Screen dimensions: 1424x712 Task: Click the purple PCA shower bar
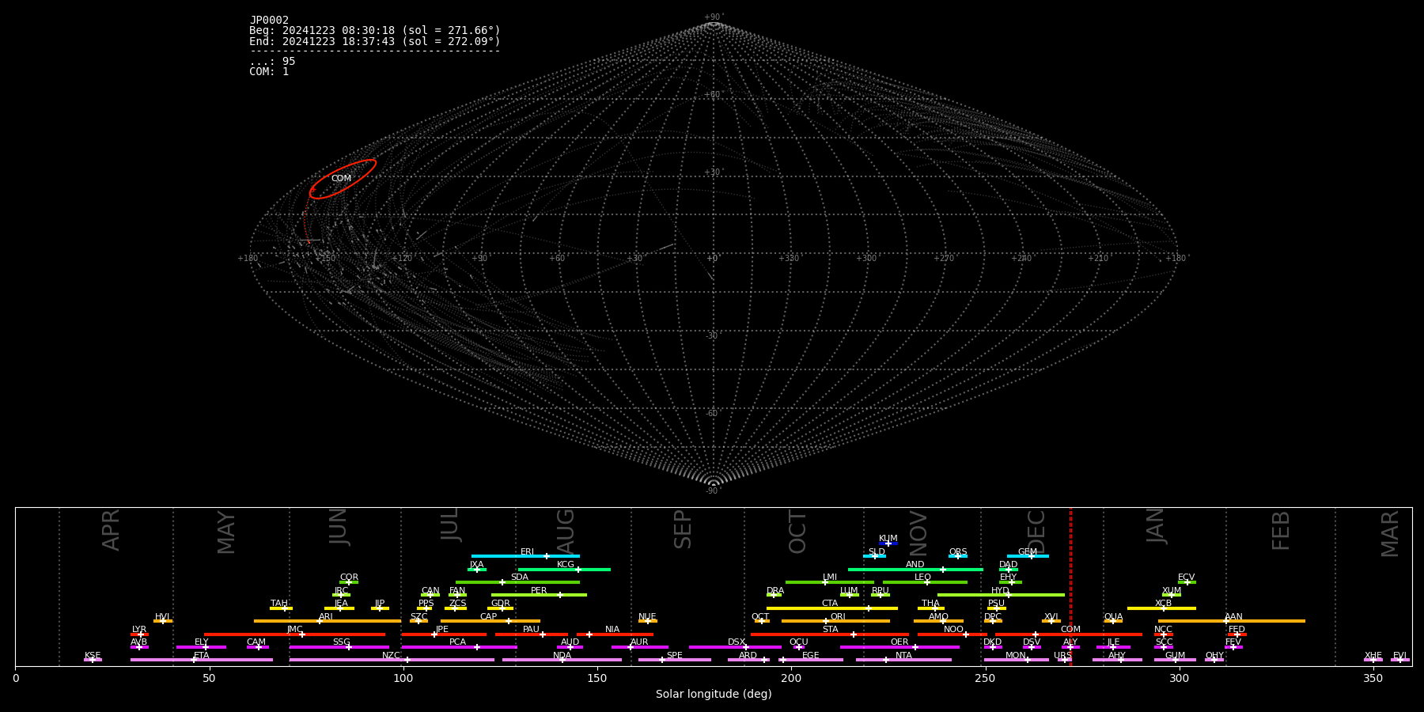coord(459,647)
